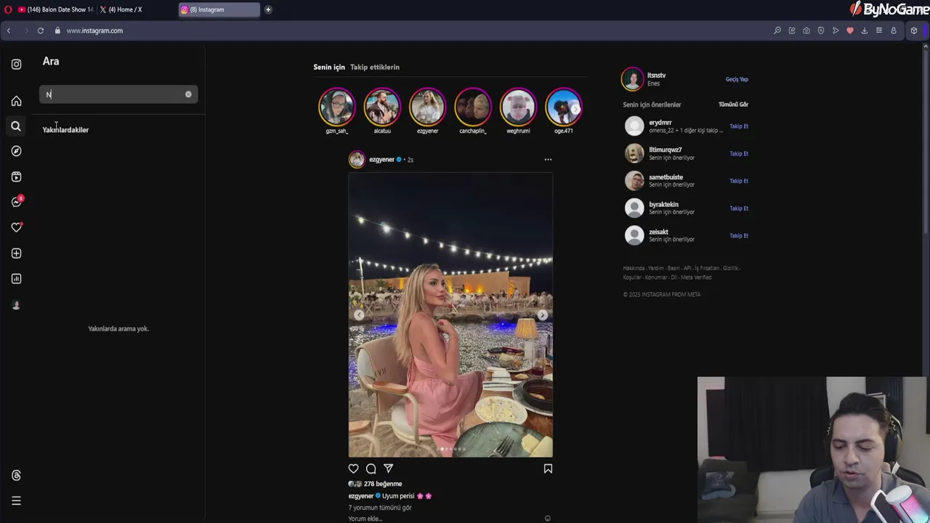
Task: Take a snapshot with camera icon
Action: [x=806, y=31]
